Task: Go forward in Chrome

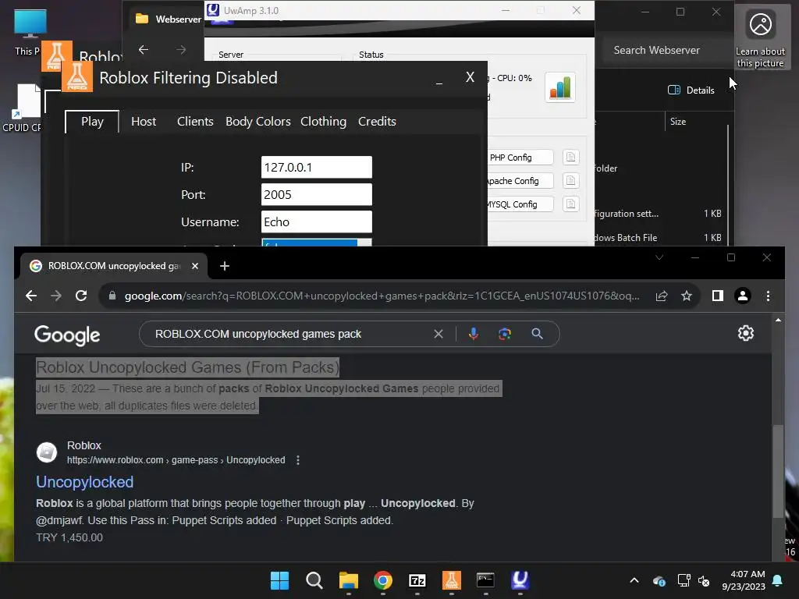Action: point(56,296)
